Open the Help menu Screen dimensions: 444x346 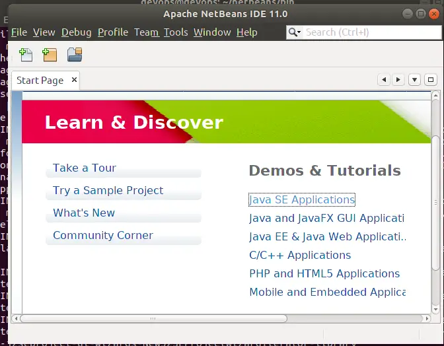pyautogui.click(x=247, y=32)
